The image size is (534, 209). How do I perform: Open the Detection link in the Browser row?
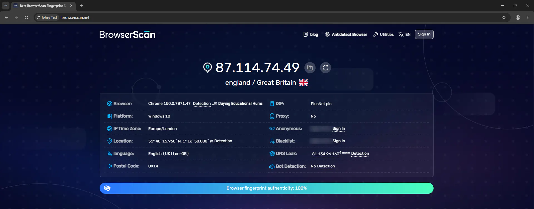coord(202,104)
